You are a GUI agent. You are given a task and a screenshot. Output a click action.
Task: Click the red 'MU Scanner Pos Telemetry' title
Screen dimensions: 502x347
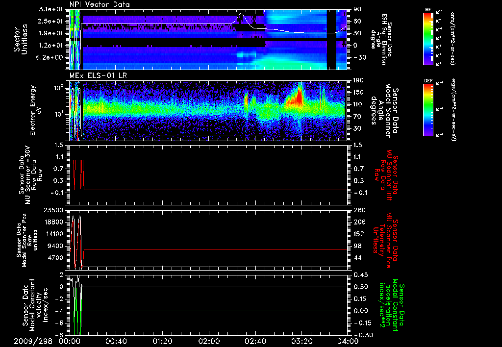tap(385, 240)
